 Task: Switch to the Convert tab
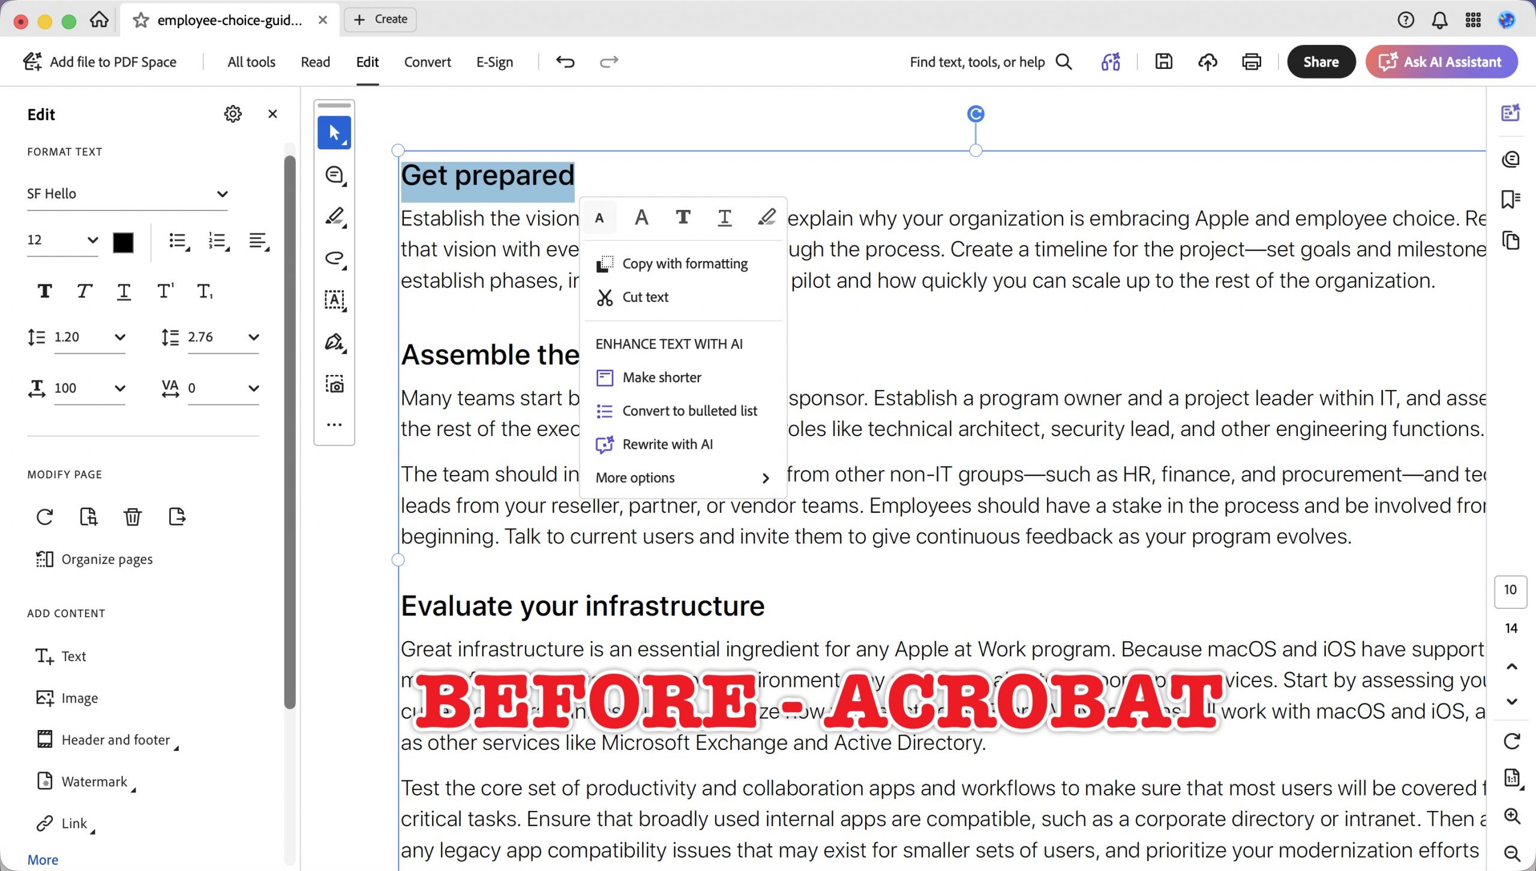click(427, 62)
